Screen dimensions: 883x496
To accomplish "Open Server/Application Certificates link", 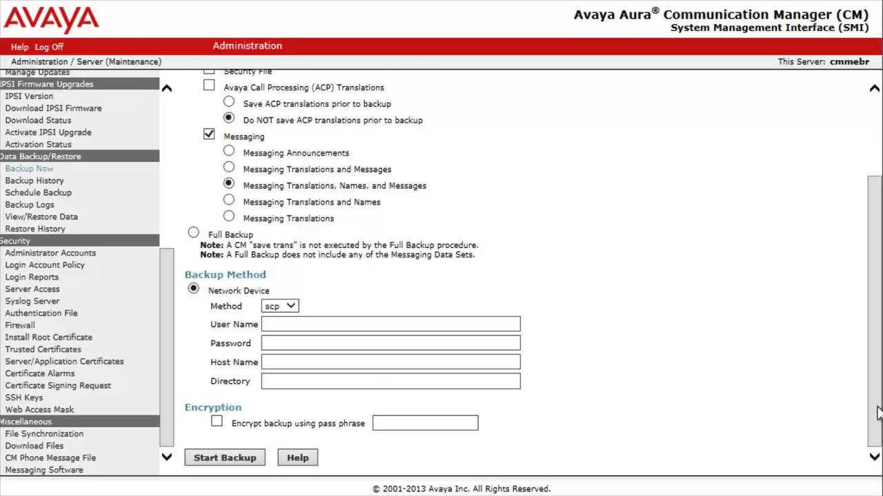I will click(x=64, y=362).
